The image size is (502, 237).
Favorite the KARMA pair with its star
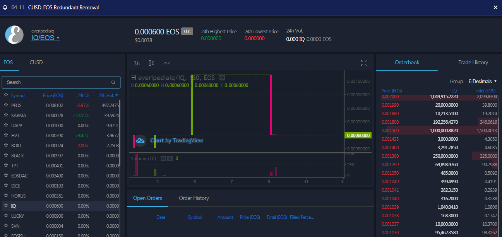coord(6,115)
